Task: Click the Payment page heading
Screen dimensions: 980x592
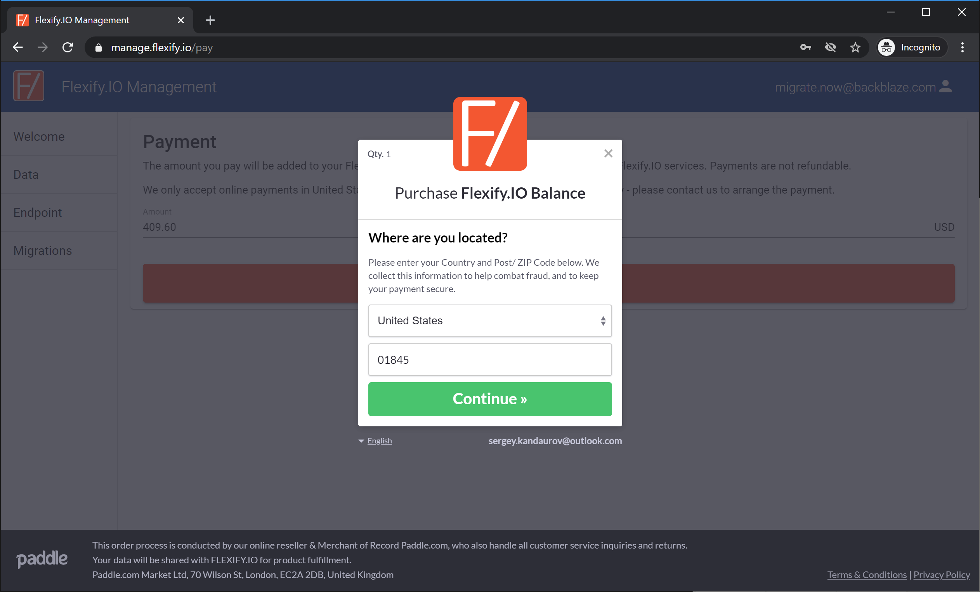Action: (179, 142)
